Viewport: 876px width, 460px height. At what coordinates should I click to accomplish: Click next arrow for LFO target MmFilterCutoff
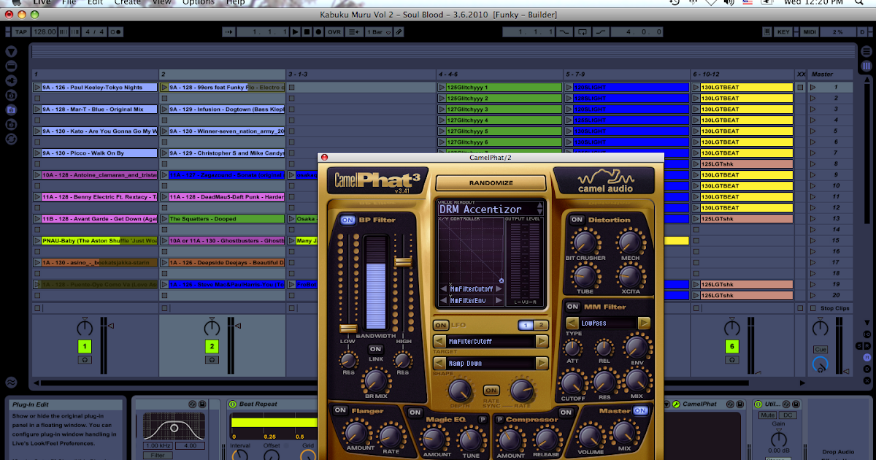point(542,341)
